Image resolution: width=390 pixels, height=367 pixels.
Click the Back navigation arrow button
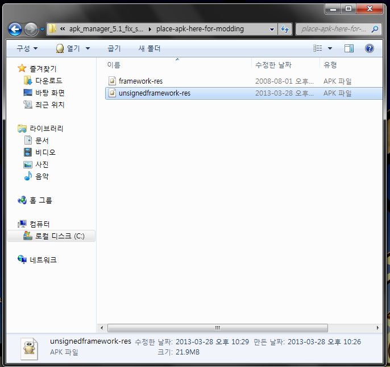pos(15,28)
